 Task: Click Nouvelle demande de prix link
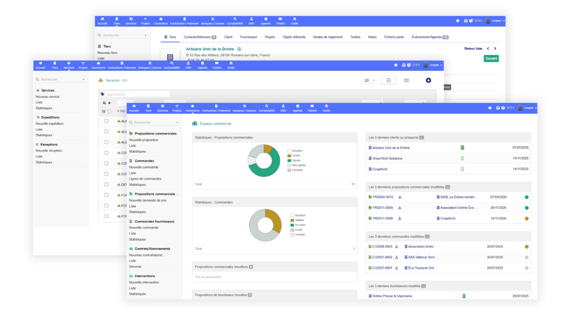click(148, 201)
